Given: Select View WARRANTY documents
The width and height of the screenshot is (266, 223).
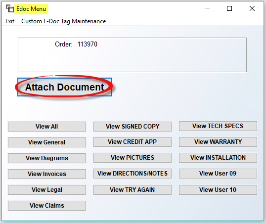Looking at the screenshot, I should (218, 142).
